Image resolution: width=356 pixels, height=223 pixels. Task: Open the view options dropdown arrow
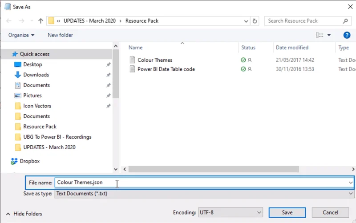[x=329, y=35]
